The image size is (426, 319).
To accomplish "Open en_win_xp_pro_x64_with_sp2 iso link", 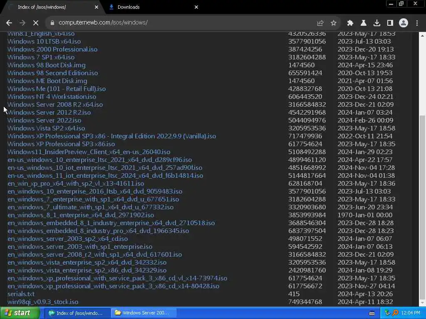I will pyautogui.click(x=76, y=183).
